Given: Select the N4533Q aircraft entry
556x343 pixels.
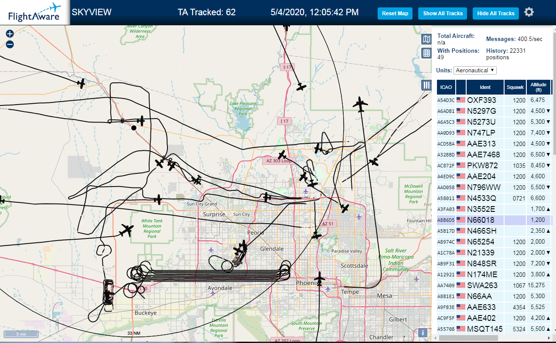Looking at the screenshot, I should [x=494, y=198].
